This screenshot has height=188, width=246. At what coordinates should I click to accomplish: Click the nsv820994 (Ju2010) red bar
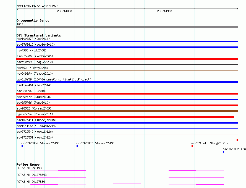click(x=127, y=94)
